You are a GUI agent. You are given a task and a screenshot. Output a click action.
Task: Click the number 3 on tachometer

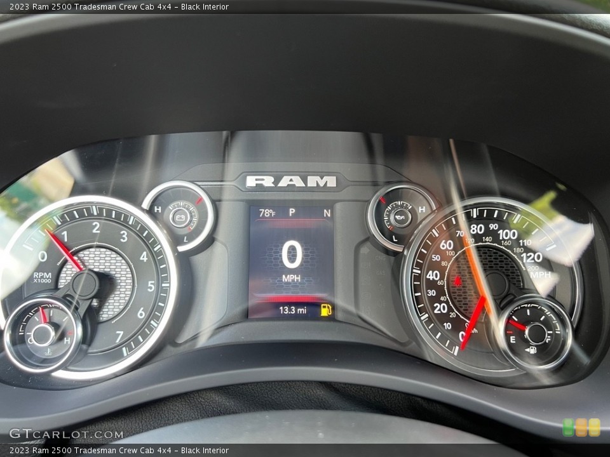coord(124,236)
